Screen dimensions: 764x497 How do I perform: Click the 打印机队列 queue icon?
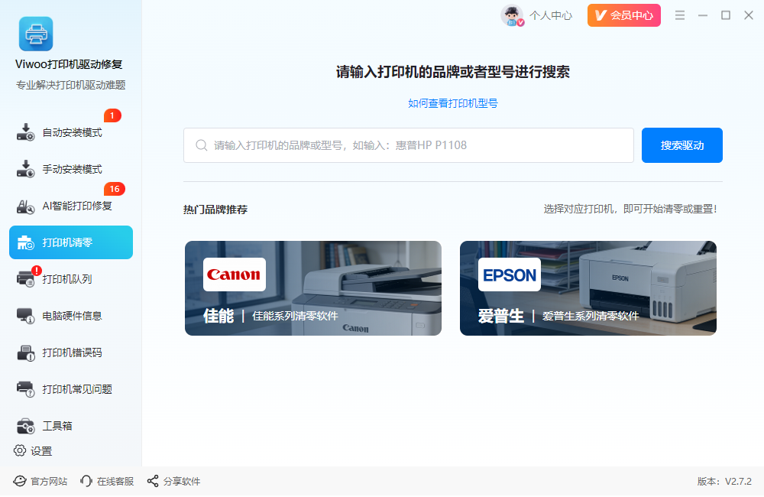pyautogui.click(x=25, y=278)
